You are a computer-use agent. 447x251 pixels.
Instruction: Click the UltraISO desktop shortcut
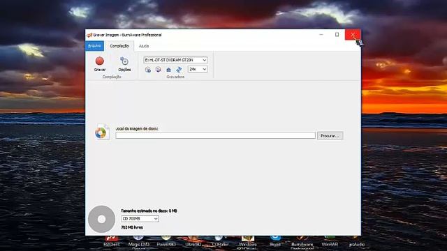tap(193, 241)
